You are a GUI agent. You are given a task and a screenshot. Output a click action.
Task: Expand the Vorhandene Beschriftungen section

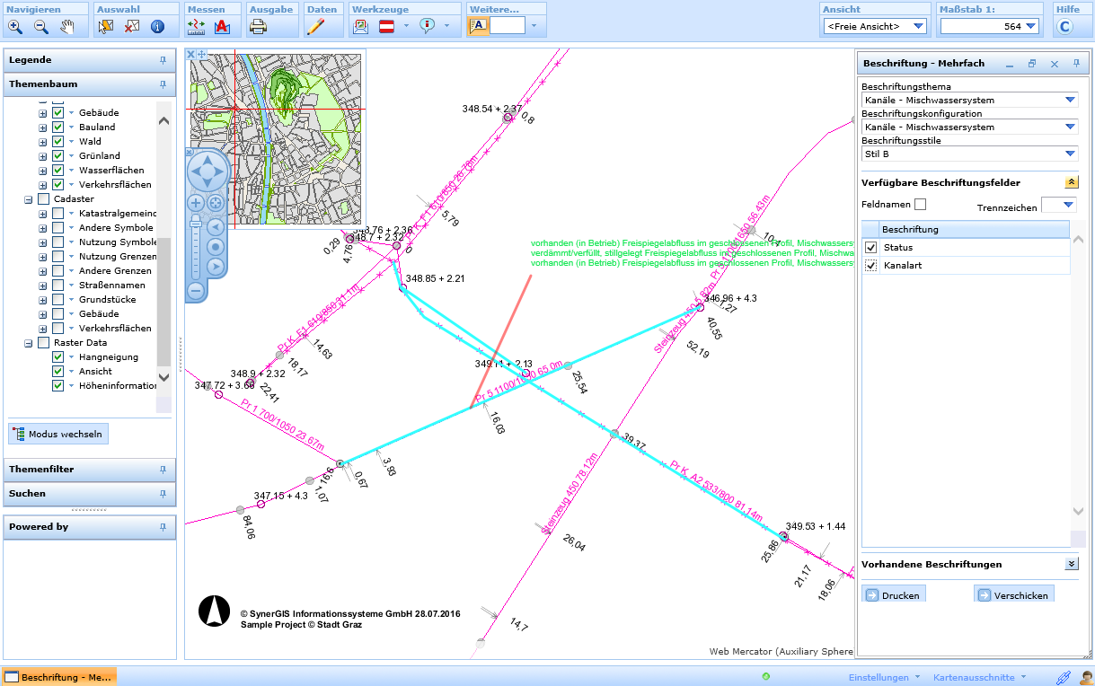tap(1071, 564)
